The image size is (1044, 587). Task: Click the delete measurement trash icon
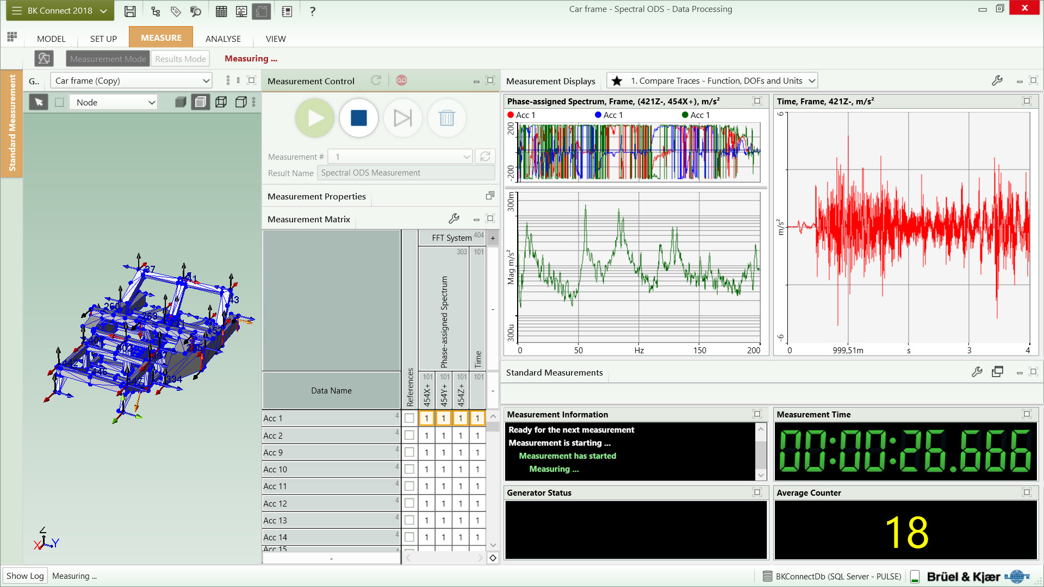(x=446, y=118)
